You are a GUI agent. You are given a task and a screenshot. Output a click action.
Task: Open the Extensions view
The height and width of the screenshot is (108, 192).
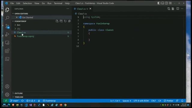coord(7,51)
